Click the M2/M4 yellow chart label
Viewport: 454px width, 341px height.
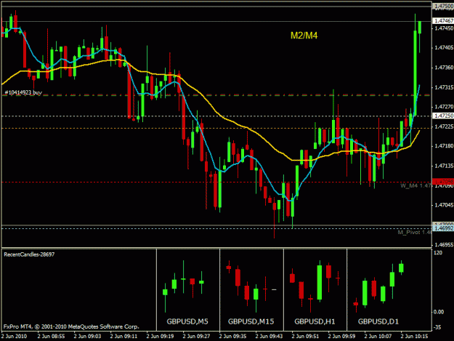304,36
